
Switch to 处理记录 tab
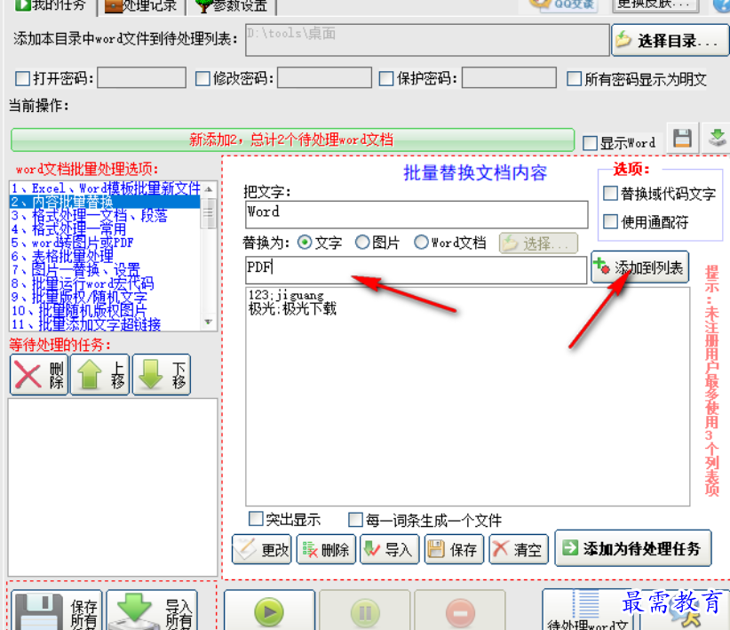(x=141, y=6)
